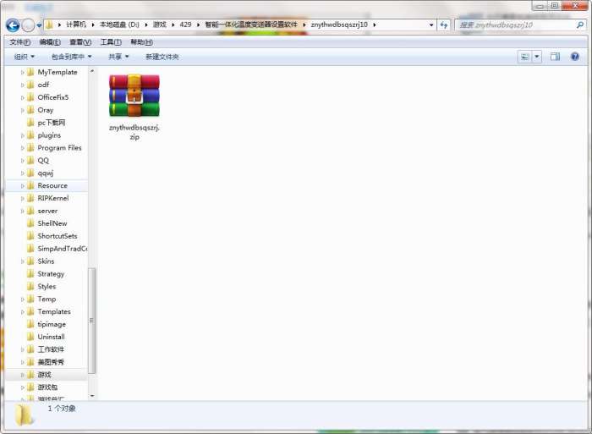Viewport: 592px width, 434px height.
Task: Click the Uninstall folder icon
Action: (31, 337)
